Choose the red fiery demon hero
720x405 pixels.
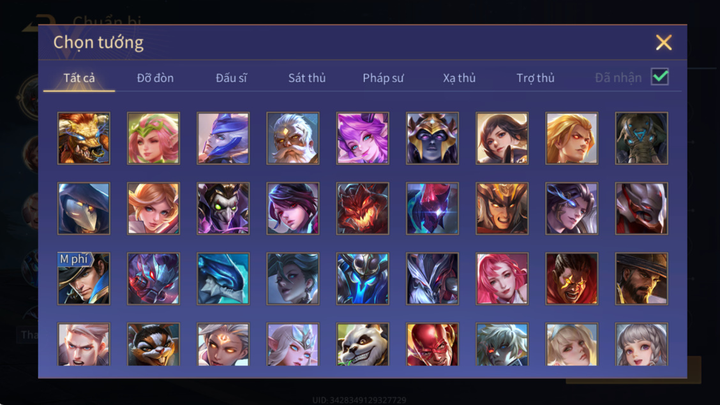[x=363, y=208]
